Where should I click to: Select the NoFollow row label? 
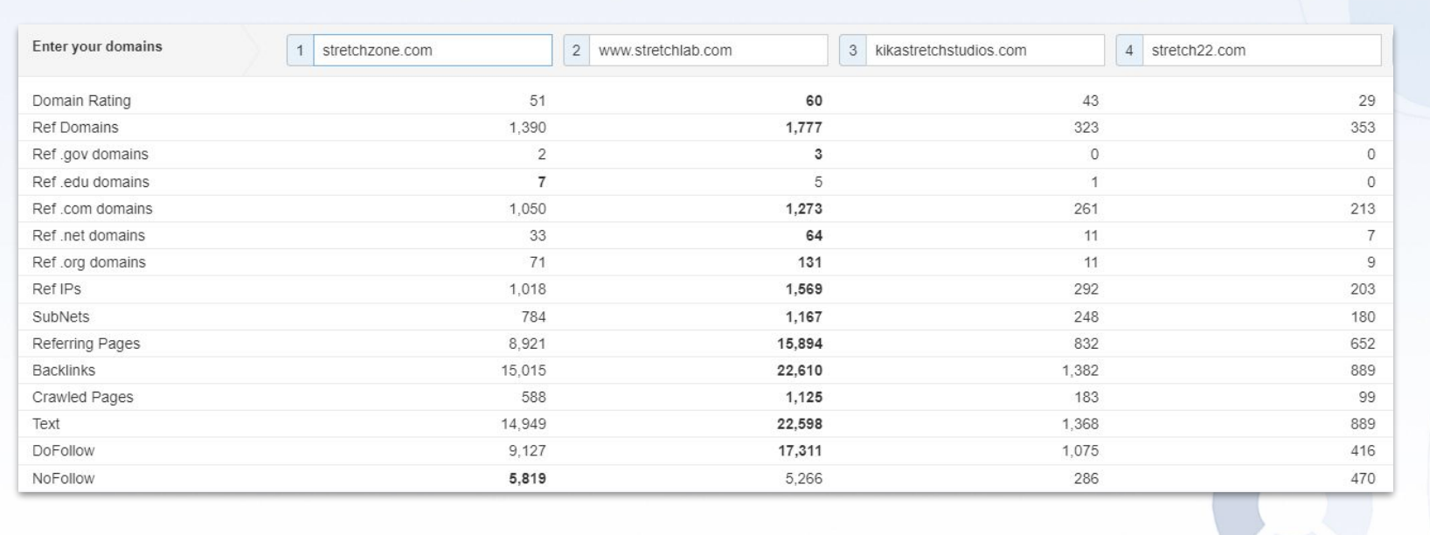[x=63, y=478]
